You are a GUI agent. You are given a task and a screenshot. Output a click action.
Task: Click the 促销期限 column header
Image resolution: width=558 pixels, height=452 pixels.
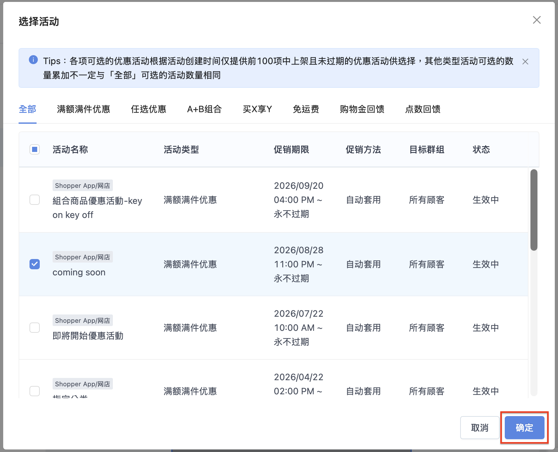[x=291, y=150]
